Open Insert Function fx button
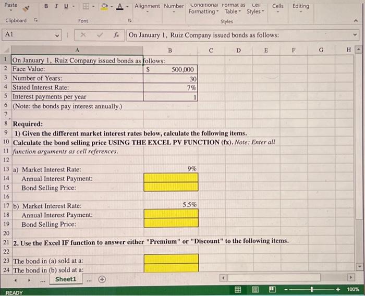365x296 pixels. [x=116, y=35]
